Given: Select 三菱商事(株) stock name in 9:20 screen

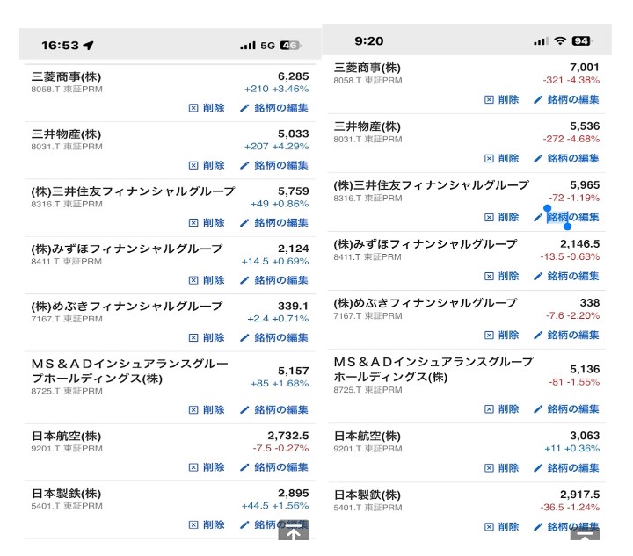Looking at the screenshot, I should tap(367, 68).
